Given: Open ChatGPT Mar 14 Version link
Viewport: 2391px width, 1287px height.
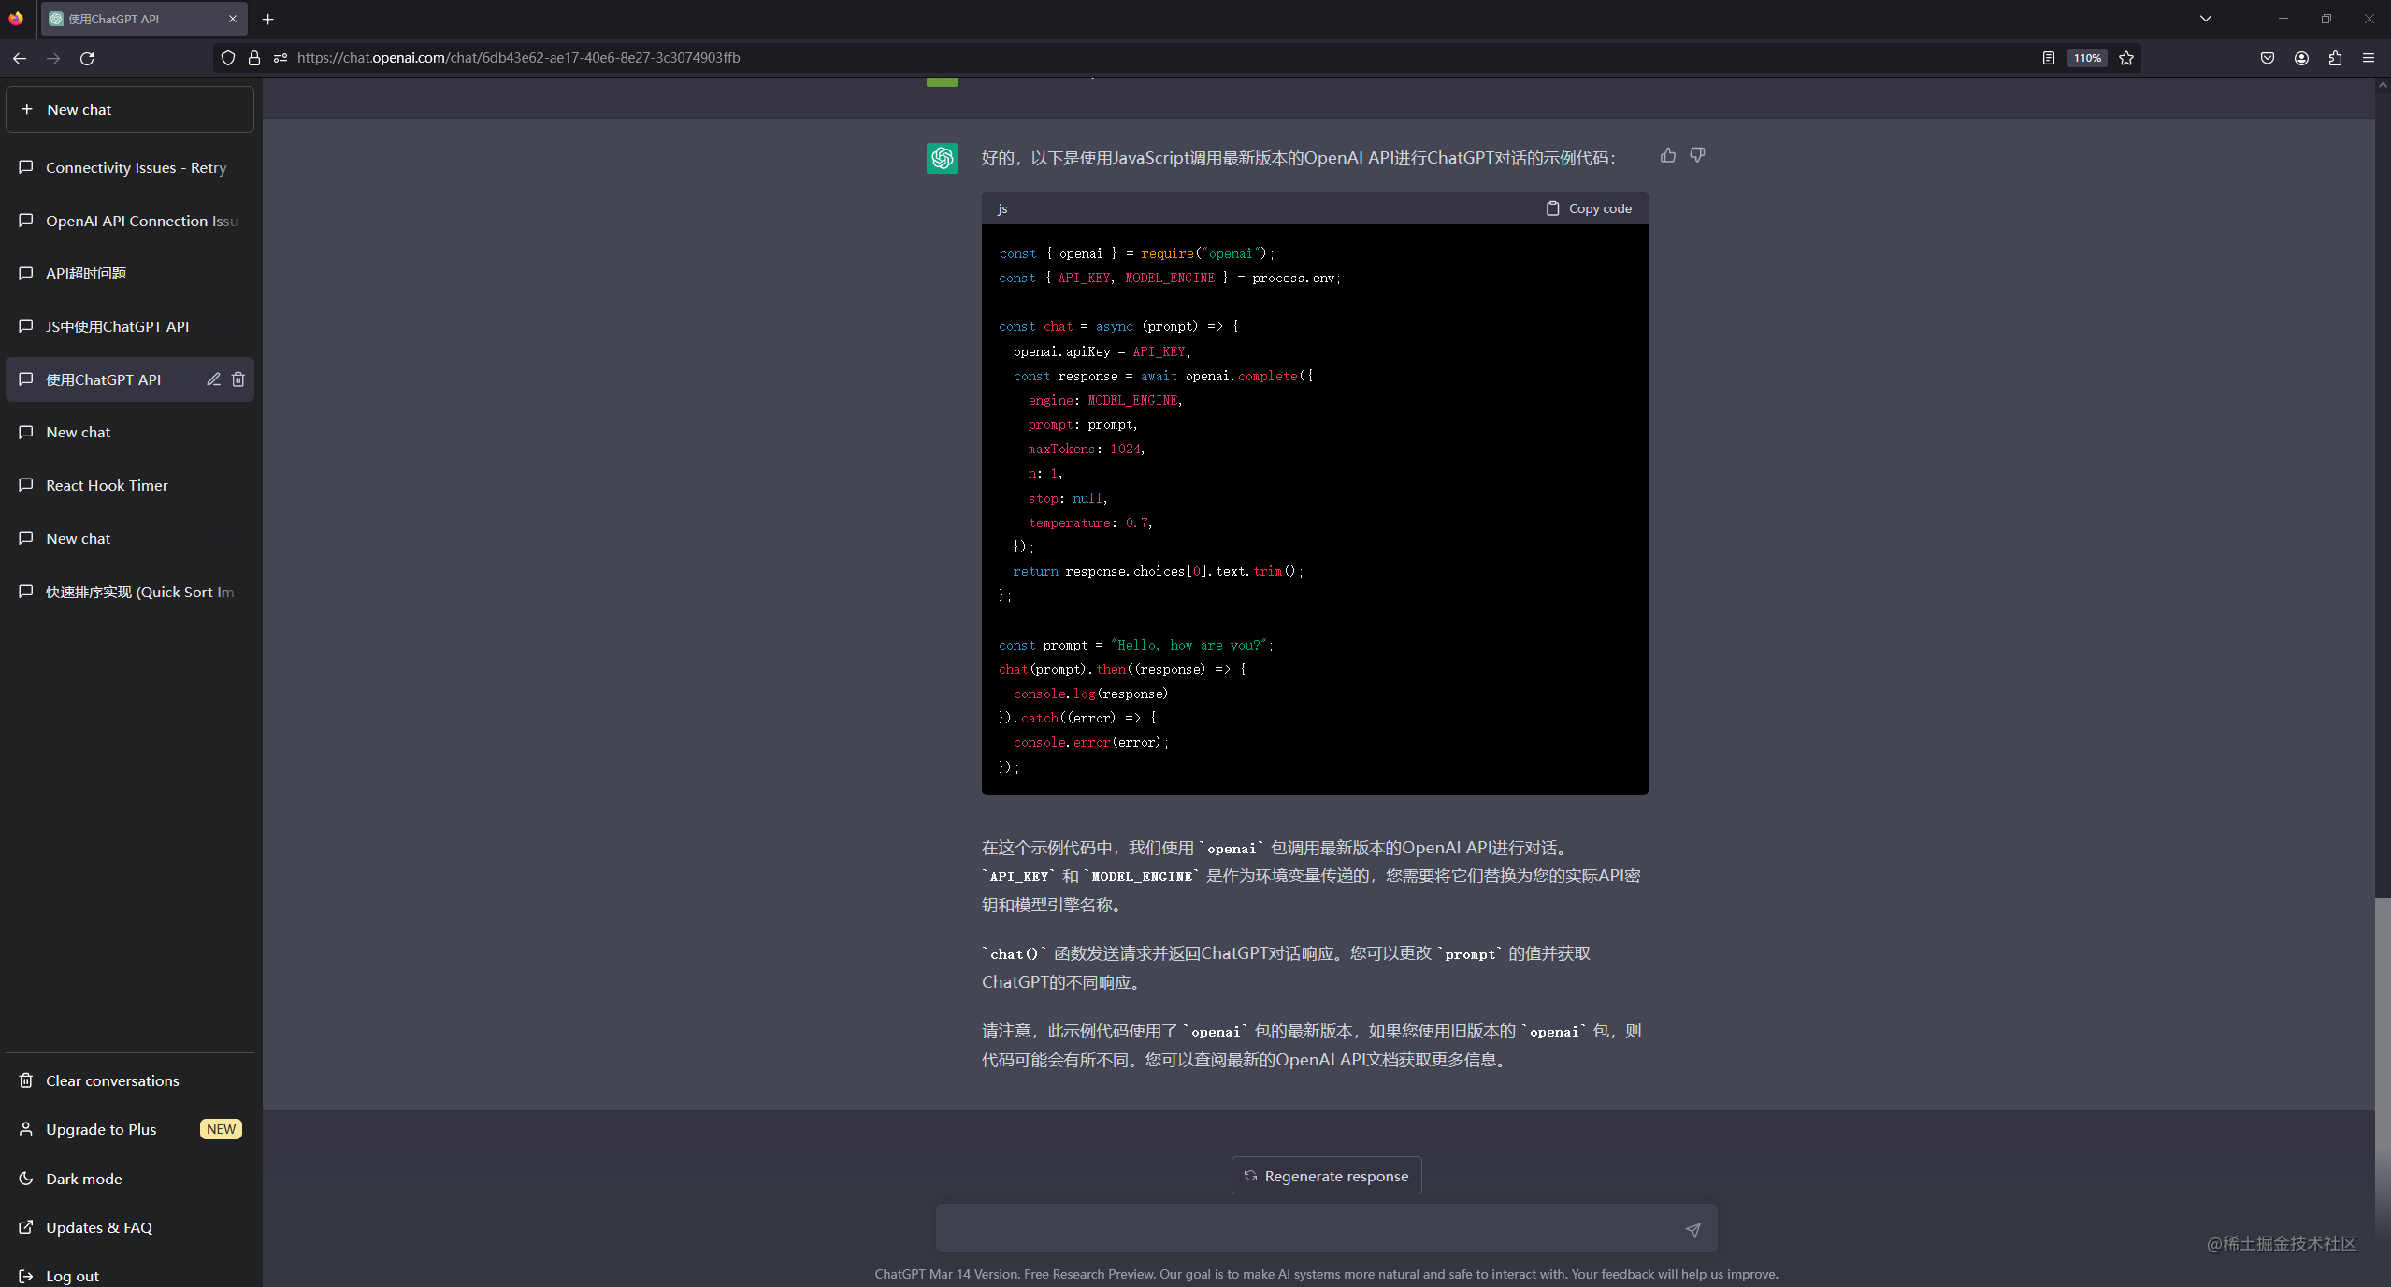Looking at the screenshot, I should [x=945, y=1274].
